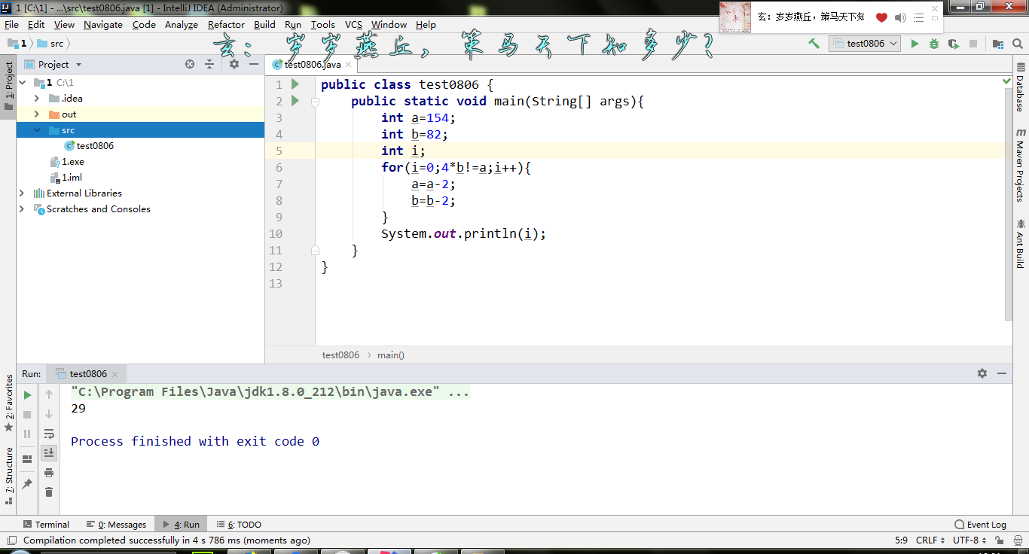Print console output with the printer icon
The width and height of the screenshot is (1029, 554).
tap(49, 473)
